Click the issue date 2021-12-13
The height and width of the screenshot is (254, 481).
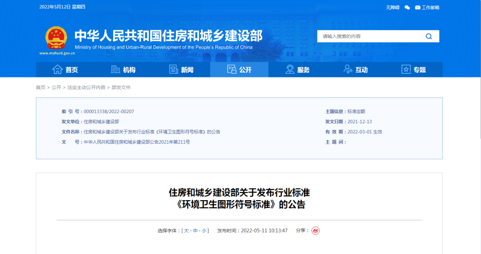(359, 121)
